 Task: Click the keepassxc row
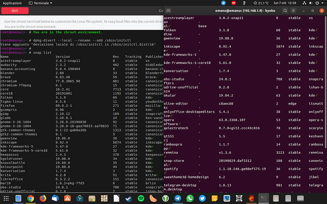(x=82, y=155)
